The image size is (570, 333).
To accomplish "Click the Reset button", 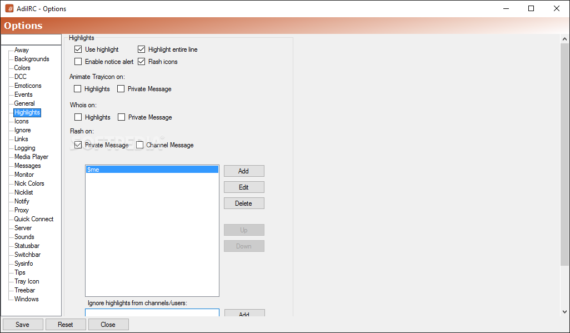I will [66, 324].
